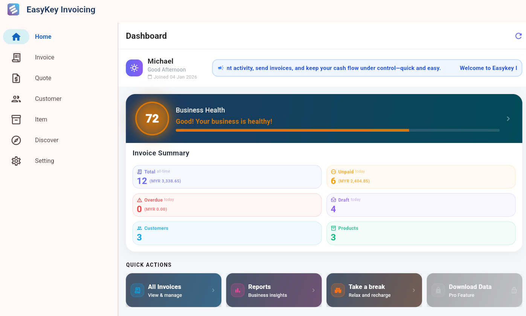Click the Unpaid pending circle icon
This screenshot has height=316, width=526.
334,172
